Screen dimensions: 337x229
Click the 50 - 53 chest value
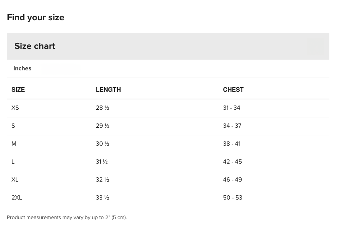click(232, 198)
